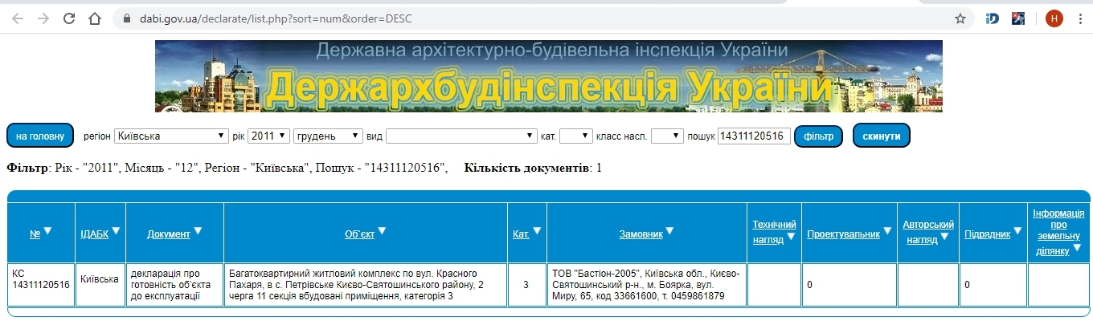Click the № column header link
Image resolution: width=1093 pixels, height=325 pixels.
[35, 234]
